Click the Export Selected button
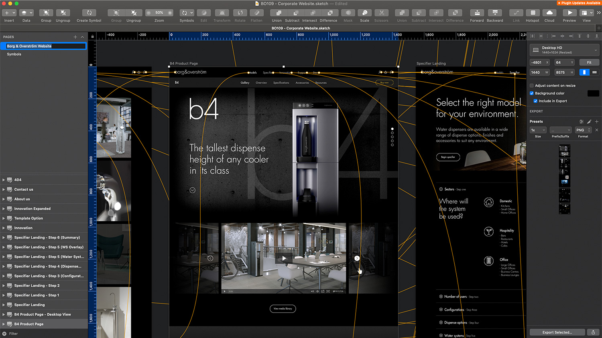Image resolution: width=602 pixels, height=338 pixels. pyautogui.click(x=557, y=332)
